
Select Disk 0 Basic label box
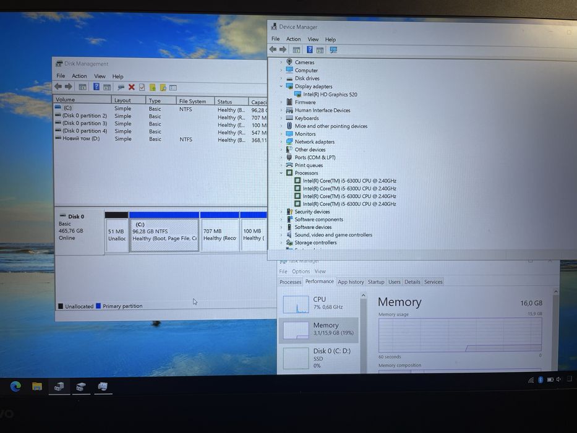coord(79,231)
